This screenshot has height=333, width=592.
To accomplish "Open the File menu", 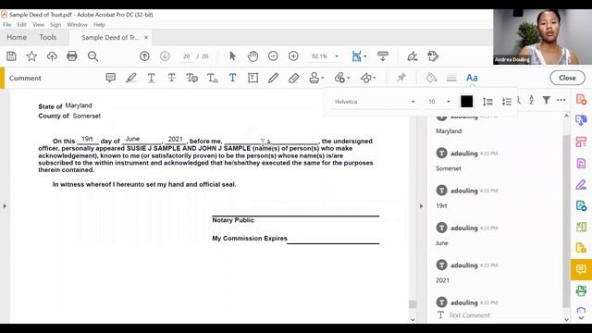I will 6,25.
